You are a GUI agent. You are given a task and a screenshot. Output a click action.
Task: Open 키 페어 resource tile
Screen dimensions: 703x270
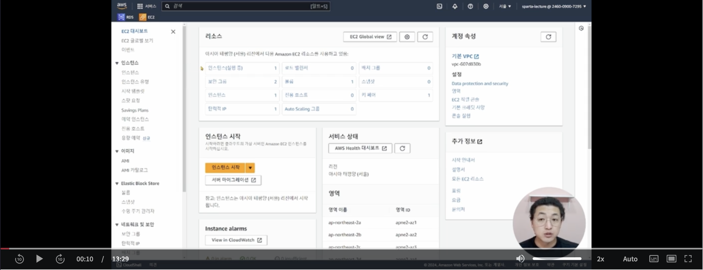click(x=396, y=95)
